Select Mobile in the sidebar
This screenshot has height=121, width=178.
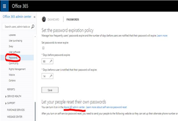pyautogui.click(x=12, y=75)
